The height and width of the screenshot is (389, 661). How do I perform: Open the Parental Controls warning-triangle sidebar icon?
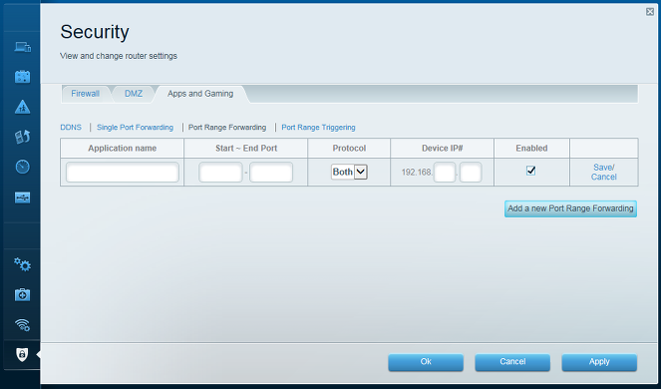[x=22, y=107]
